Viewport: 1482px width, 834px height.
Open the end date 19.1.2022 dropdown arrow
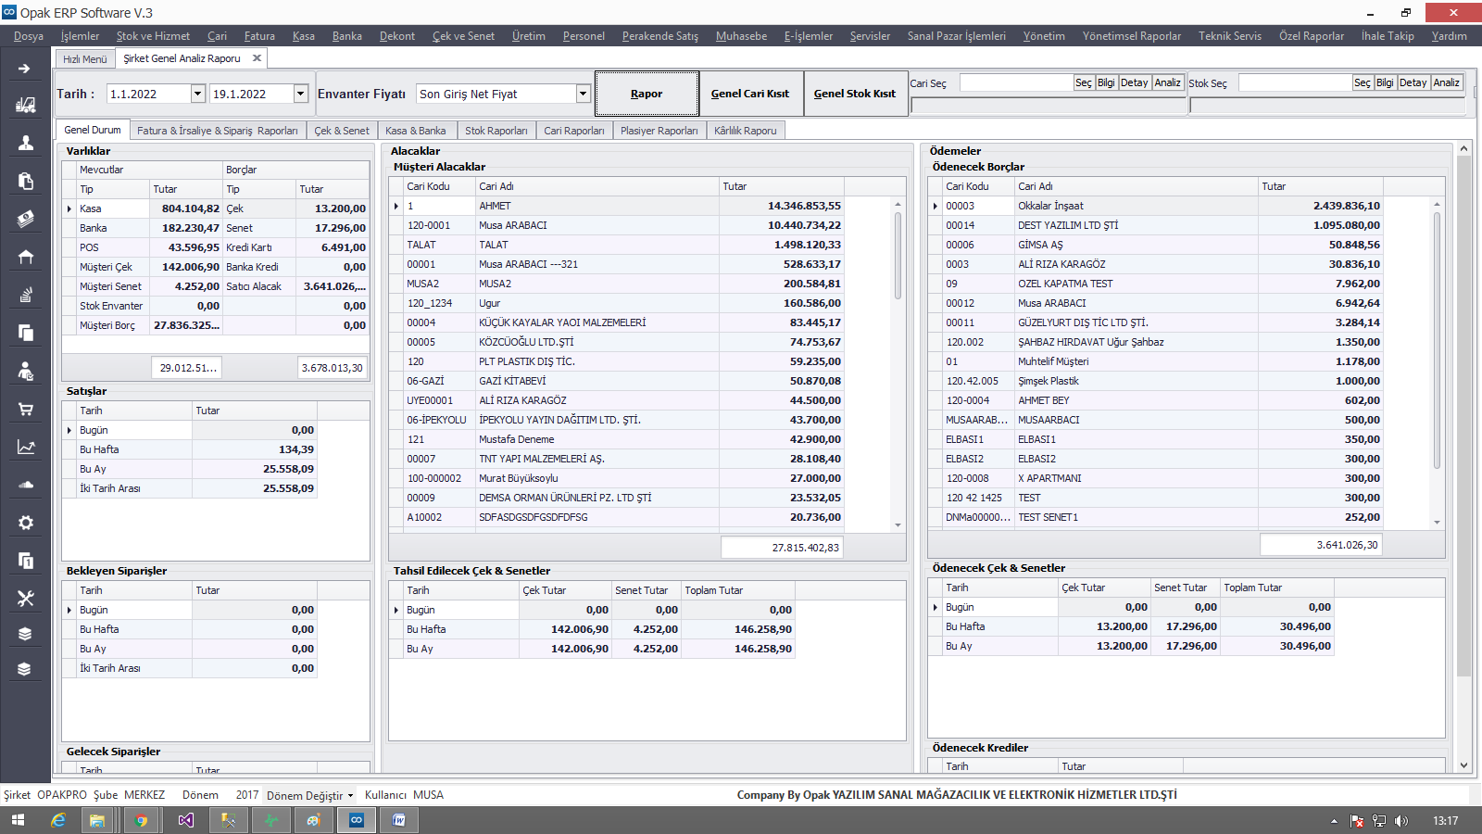(300, 94)
